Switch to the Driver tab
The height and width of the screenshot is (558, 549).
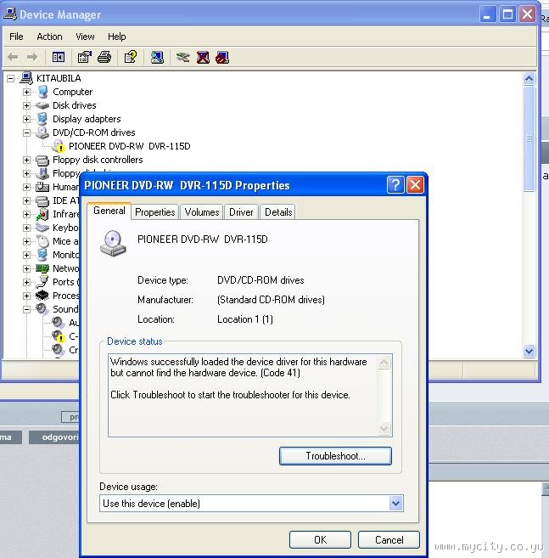coord(241,212)
